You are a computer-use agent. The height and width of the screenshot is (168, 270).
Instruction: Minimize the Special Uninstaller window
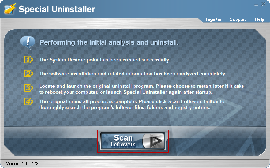click(256, 5)
